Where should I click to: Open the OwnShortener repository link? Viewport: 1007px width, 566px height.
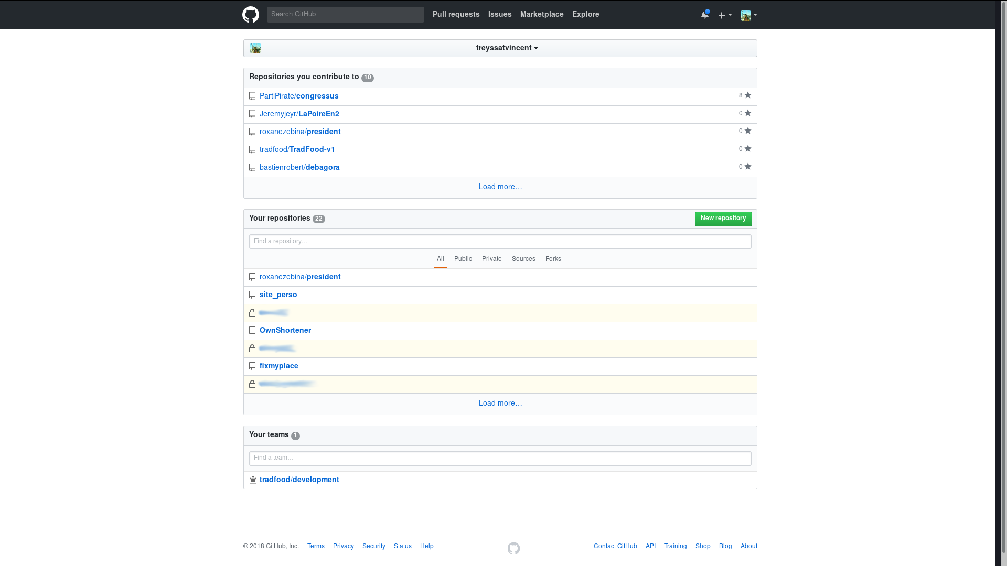285,331
